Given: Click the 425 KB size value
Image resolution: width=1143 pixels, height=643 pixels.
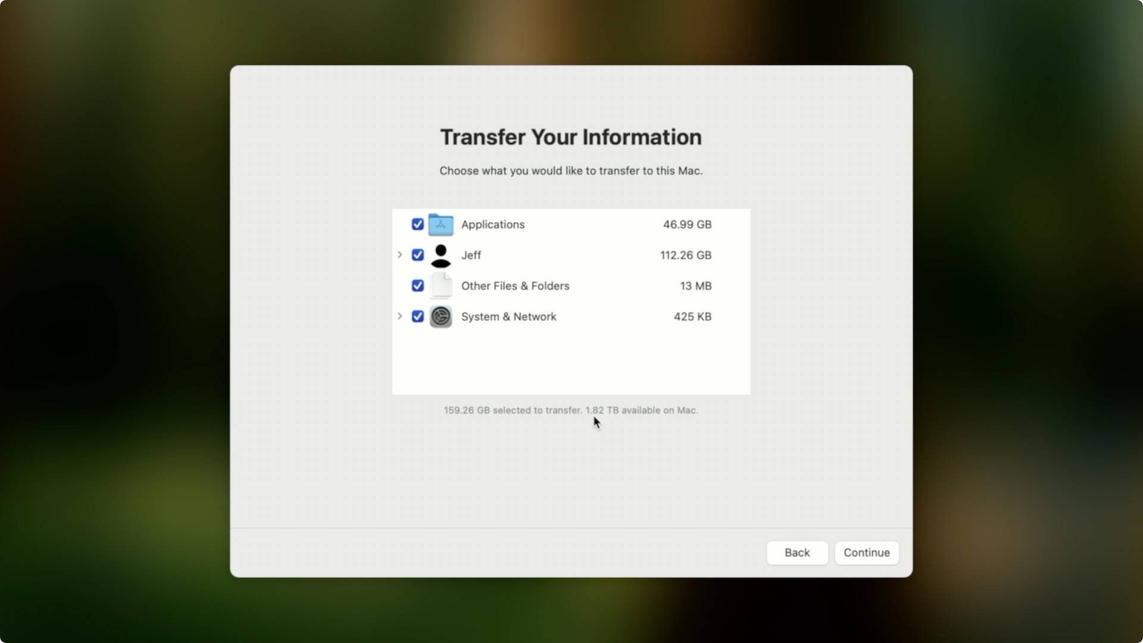Looking at the screenshot, I should (x=692, y=317).
